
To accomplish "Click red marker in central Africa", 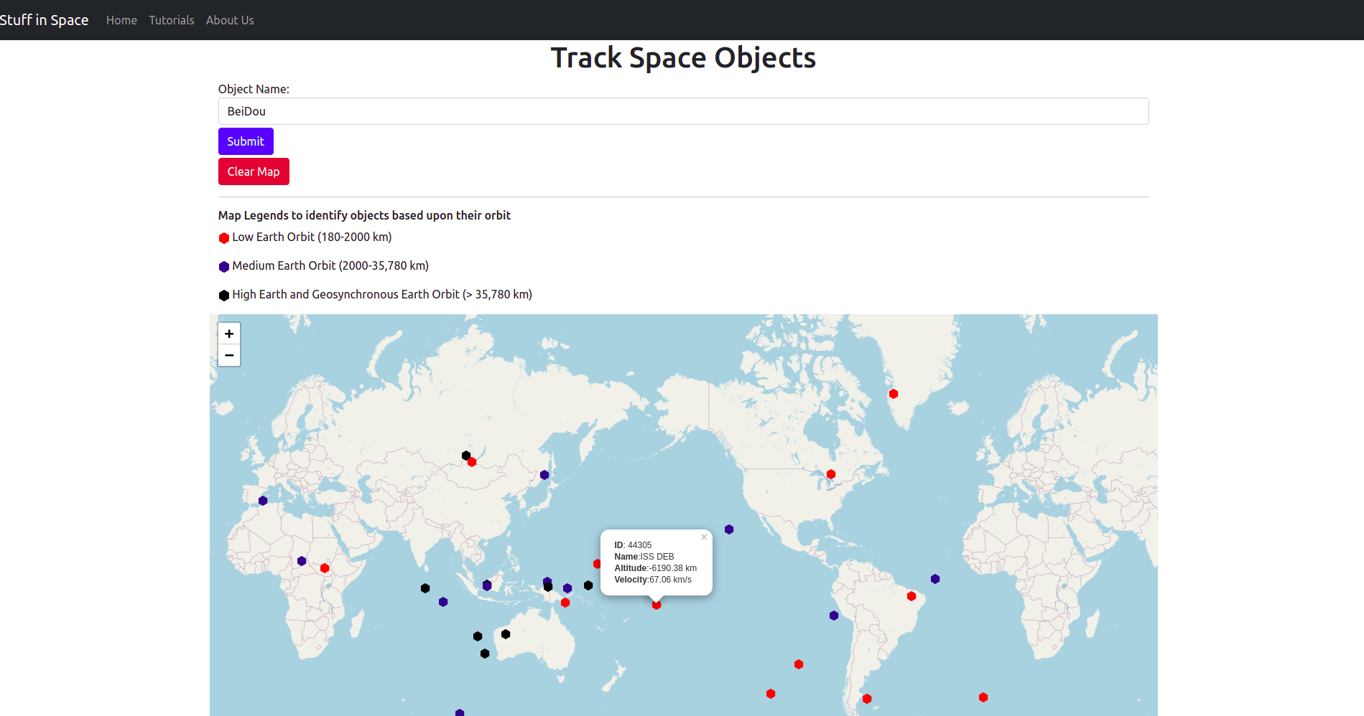I will coord(325,568).
